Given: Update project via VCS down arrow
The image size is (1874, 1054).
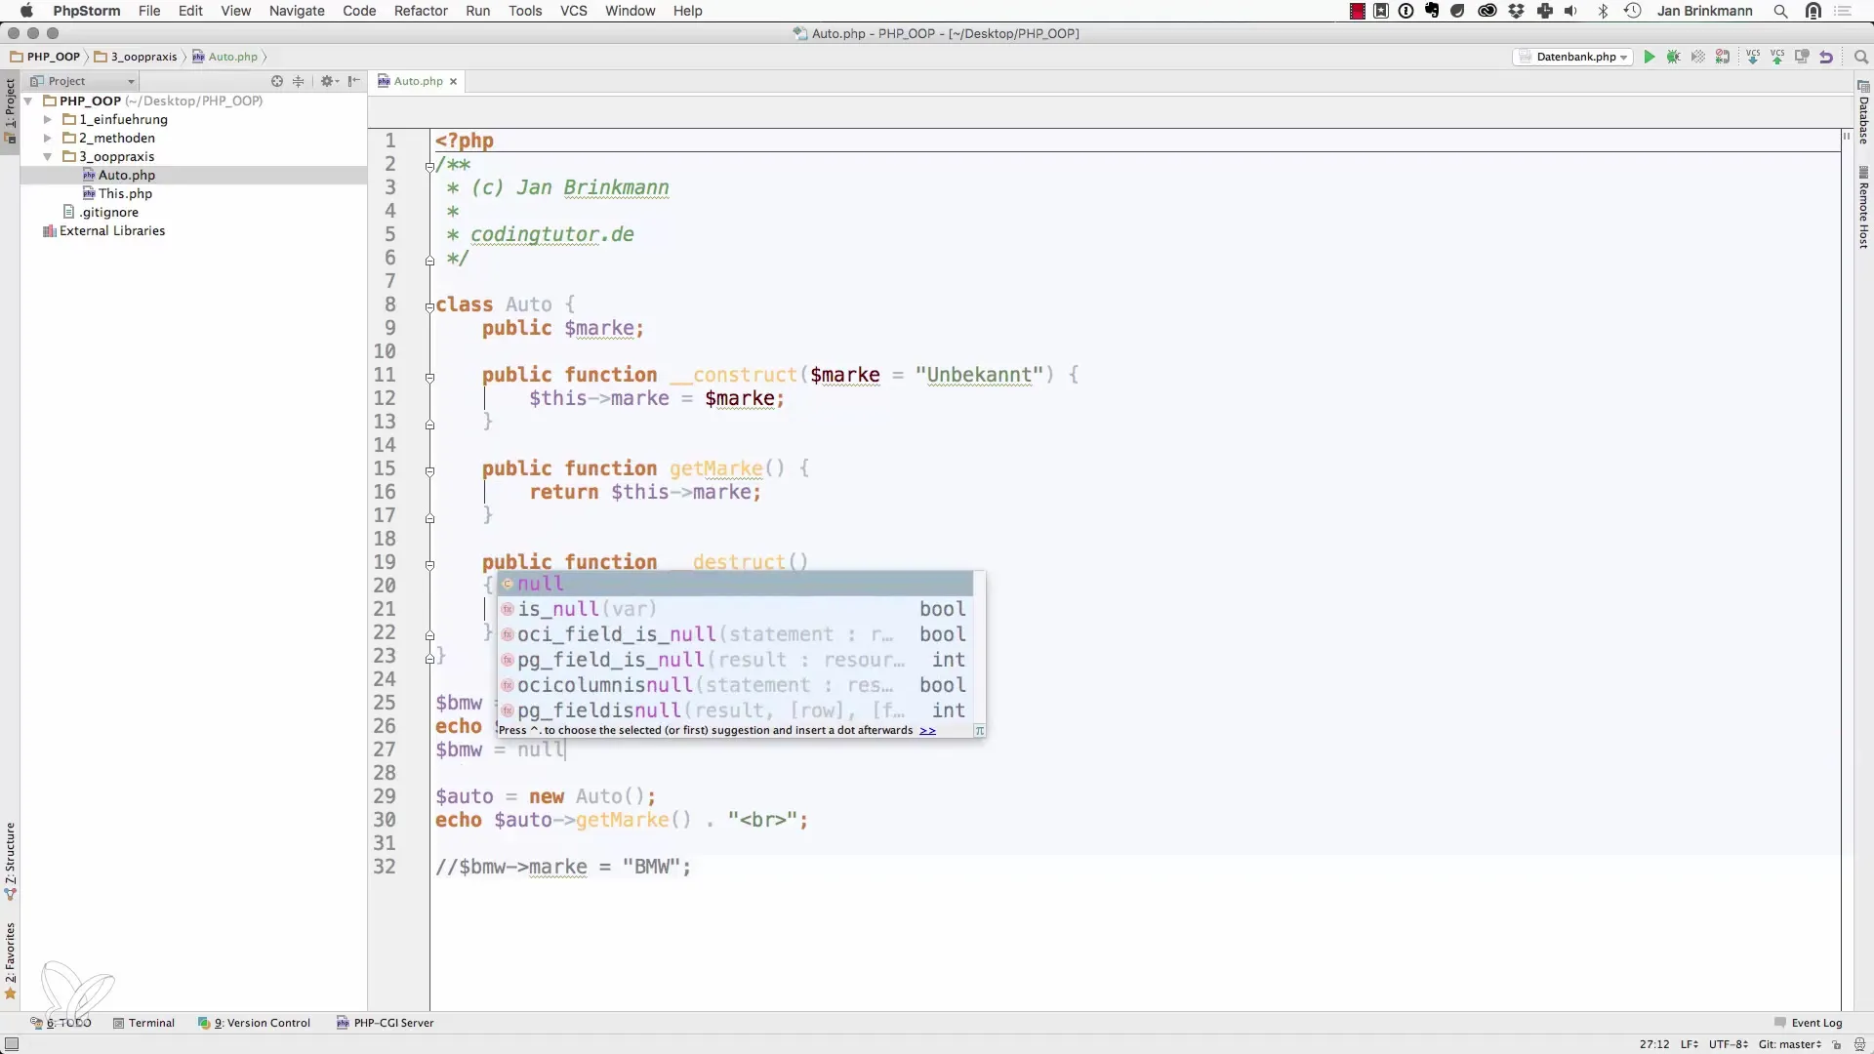Looking at the screenshot, I should coord(1754,57).
